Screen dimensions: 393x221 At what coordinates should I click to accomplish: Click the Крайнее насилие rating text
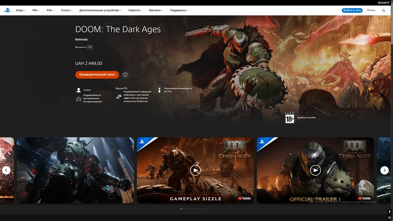pyautogui.click(x=306, y=118)
